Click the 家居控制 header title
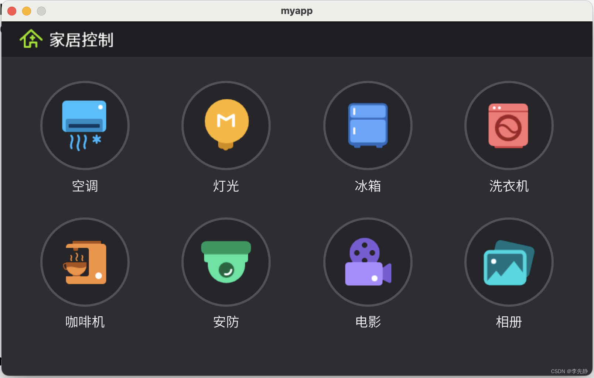The image size is (594, 378). [x=82, y=39]
